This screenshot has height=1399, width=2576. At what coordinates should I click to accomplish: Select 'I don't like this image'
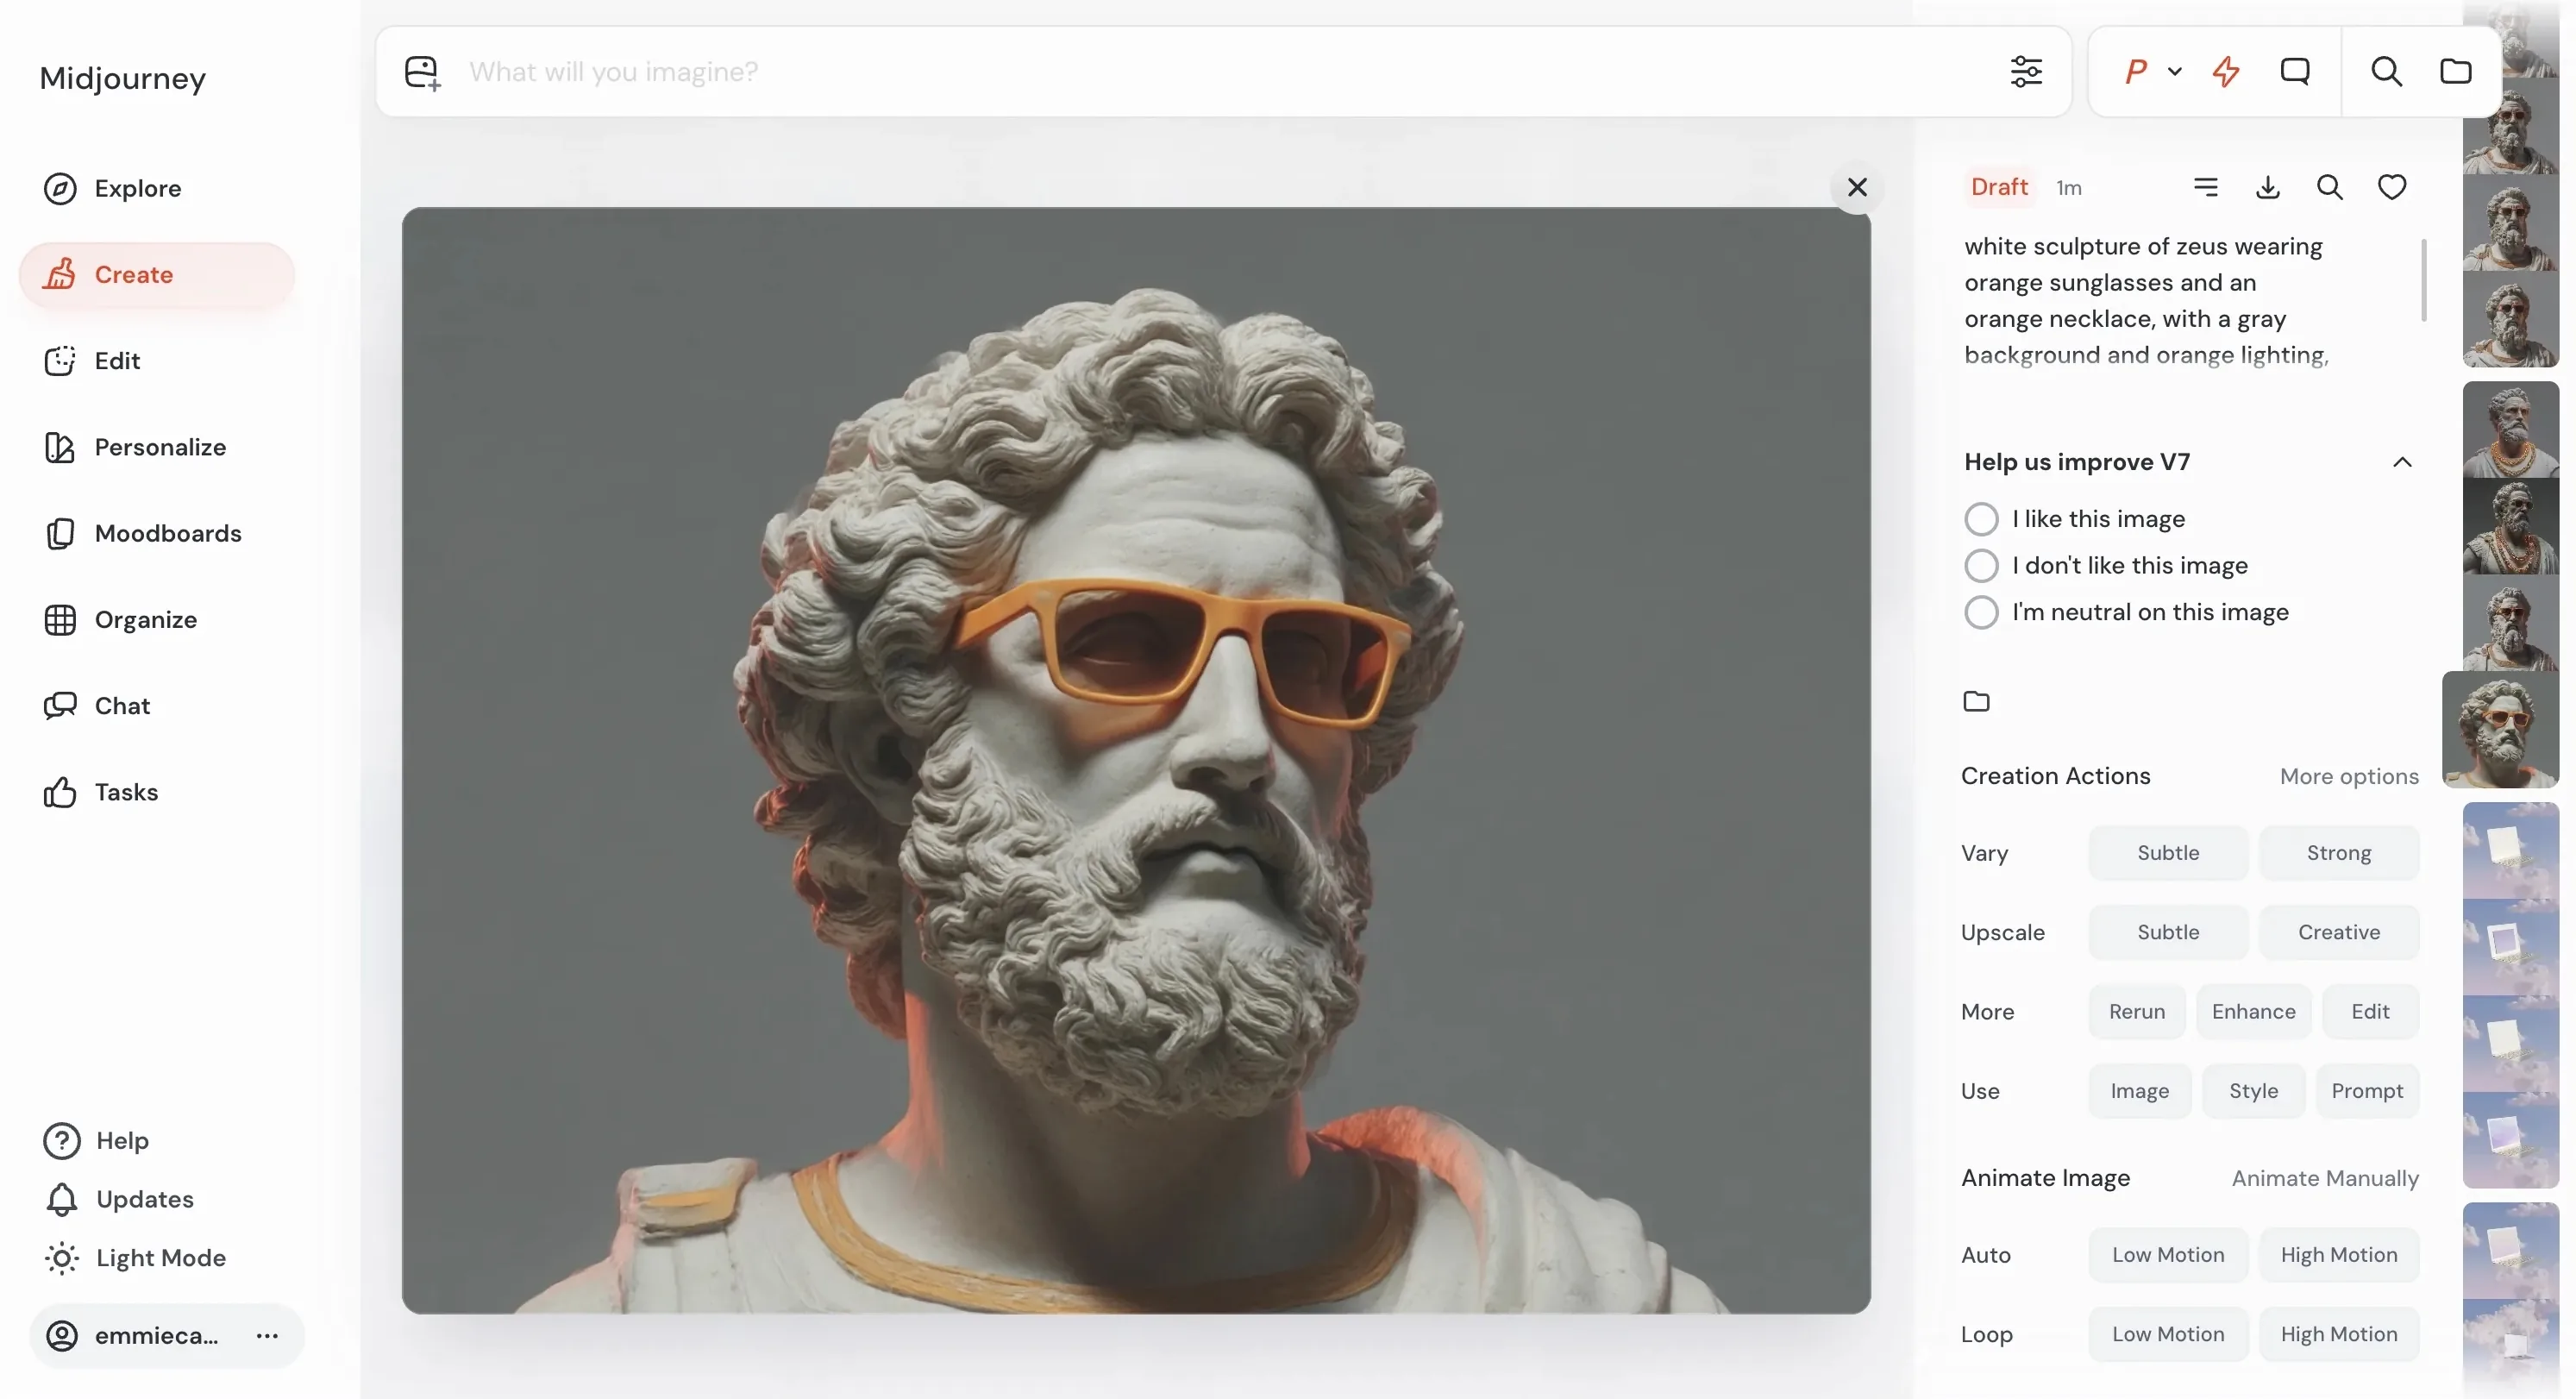click(1981, 566)
